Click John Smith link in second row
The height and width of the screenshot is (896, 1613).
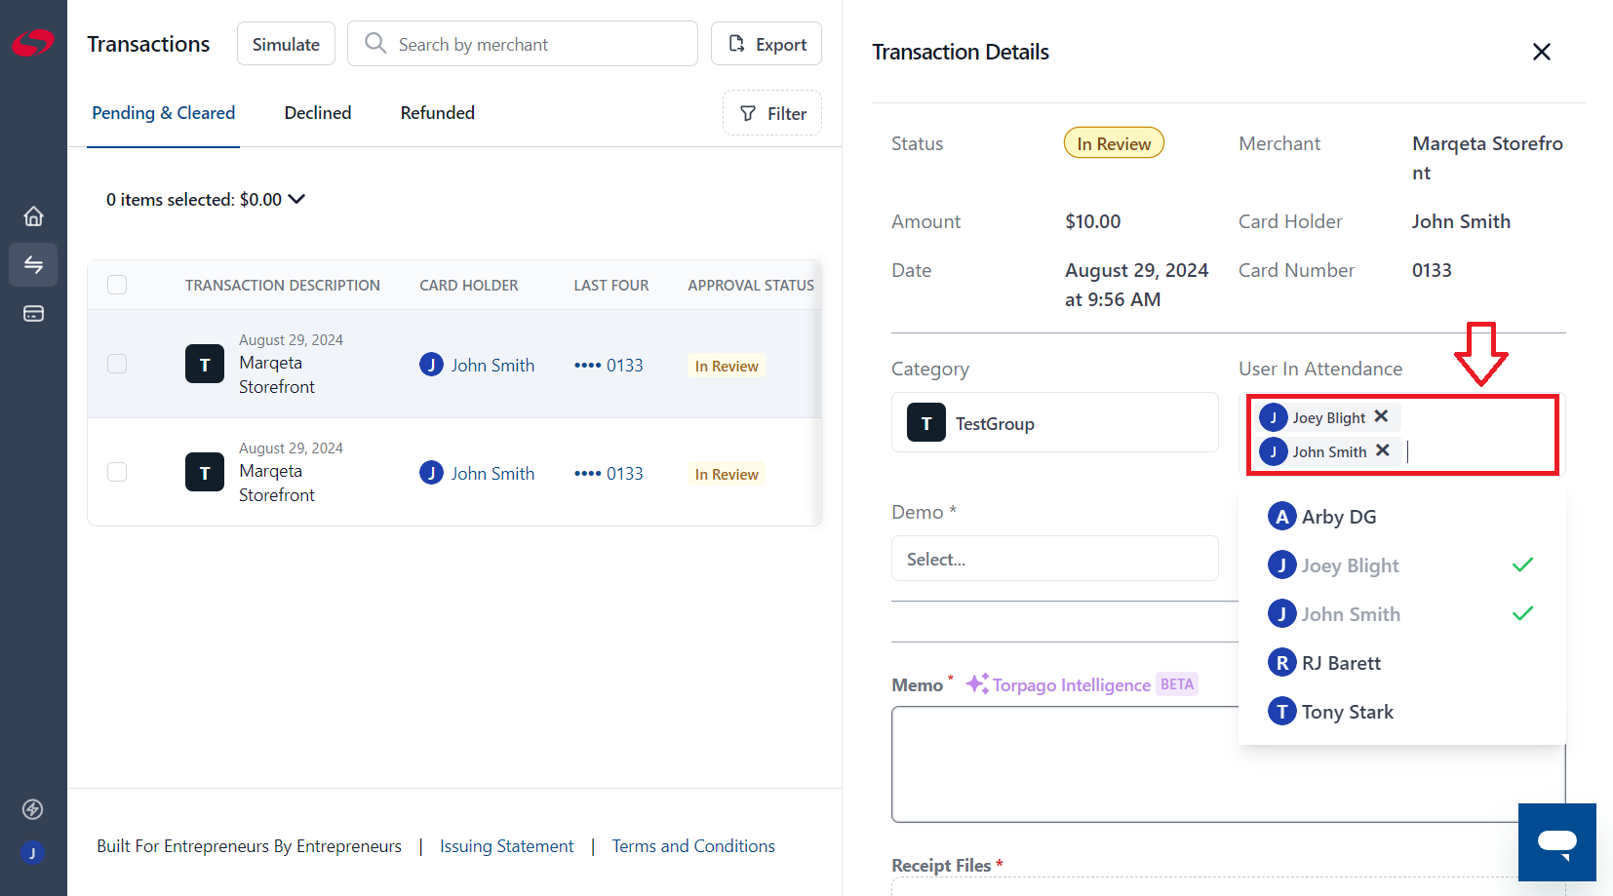pos(492,473)
